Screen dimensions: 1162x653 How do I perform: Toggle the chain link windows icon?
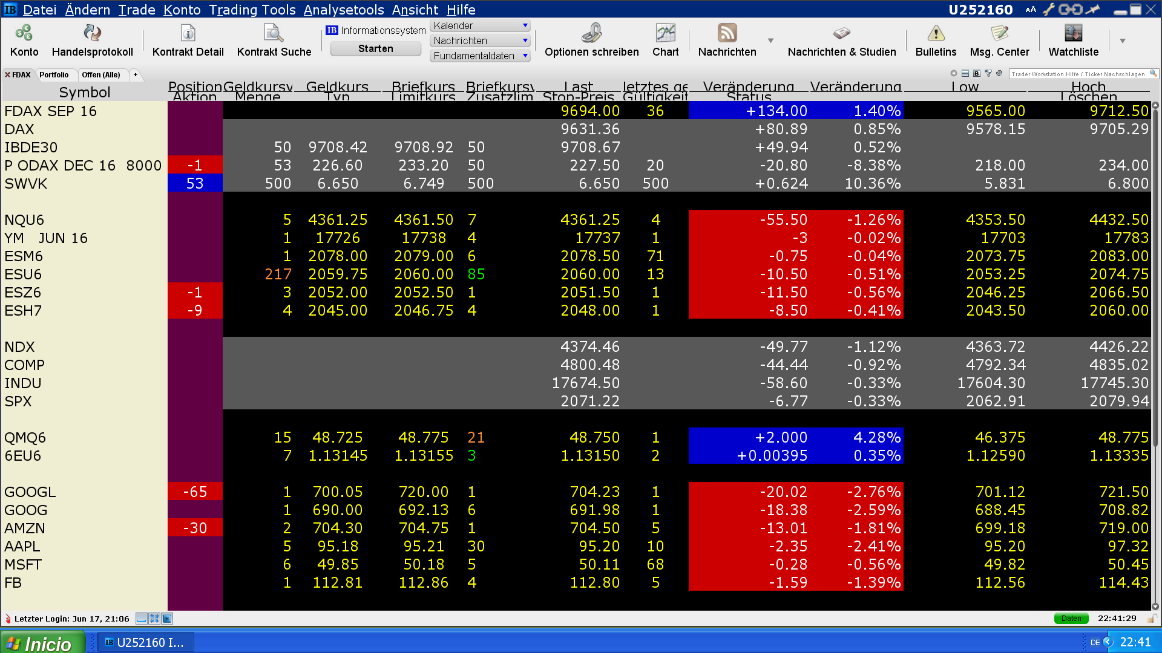1070,10
